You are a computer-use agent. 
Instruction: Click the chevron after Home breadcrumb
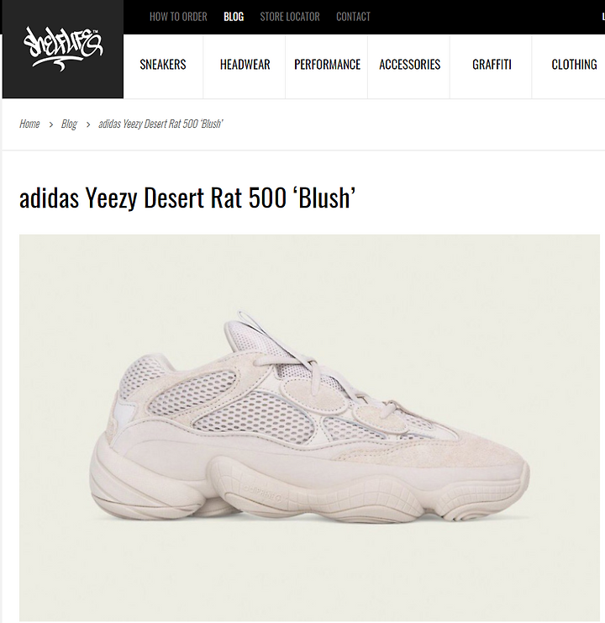50,124
